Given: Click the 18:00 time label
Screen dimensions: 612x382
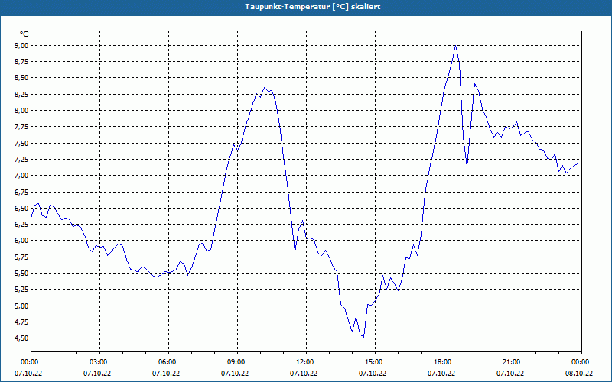Looking at the screenshot, I should (444, 362).
